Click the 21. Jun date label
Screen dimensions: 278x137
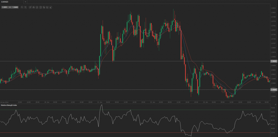[x=100, y=102]
